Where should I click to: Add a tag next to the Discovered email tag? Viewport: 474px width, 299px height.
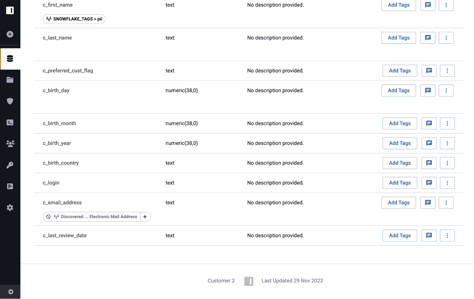(x=145, y=217)
